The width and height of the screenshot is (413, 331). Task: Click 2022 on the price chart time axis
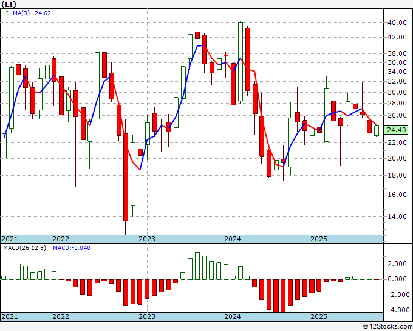pyautogui.click(x=61, y=239)
